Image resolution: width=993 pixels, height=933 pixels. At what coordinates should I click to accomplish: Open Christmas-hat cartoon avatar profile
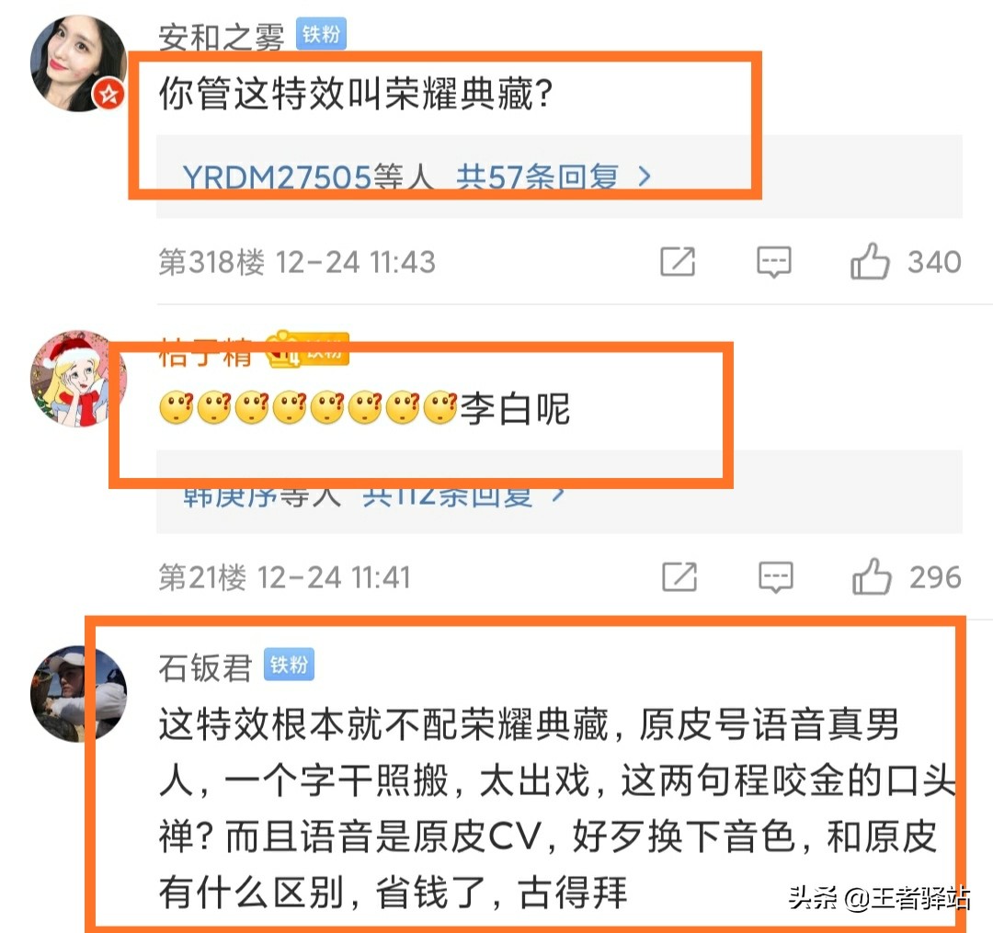click(78, 379)
